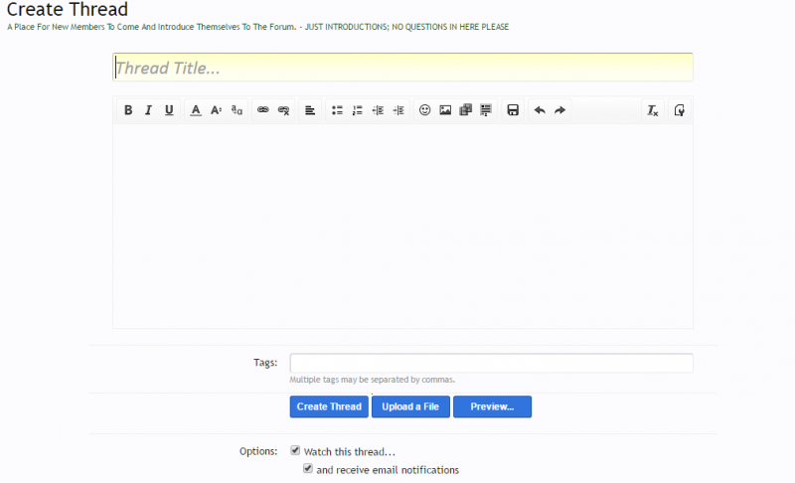Remove link with the unlink icon
The width and height of the screenshot is (795, 483).
tap(283, 110)
